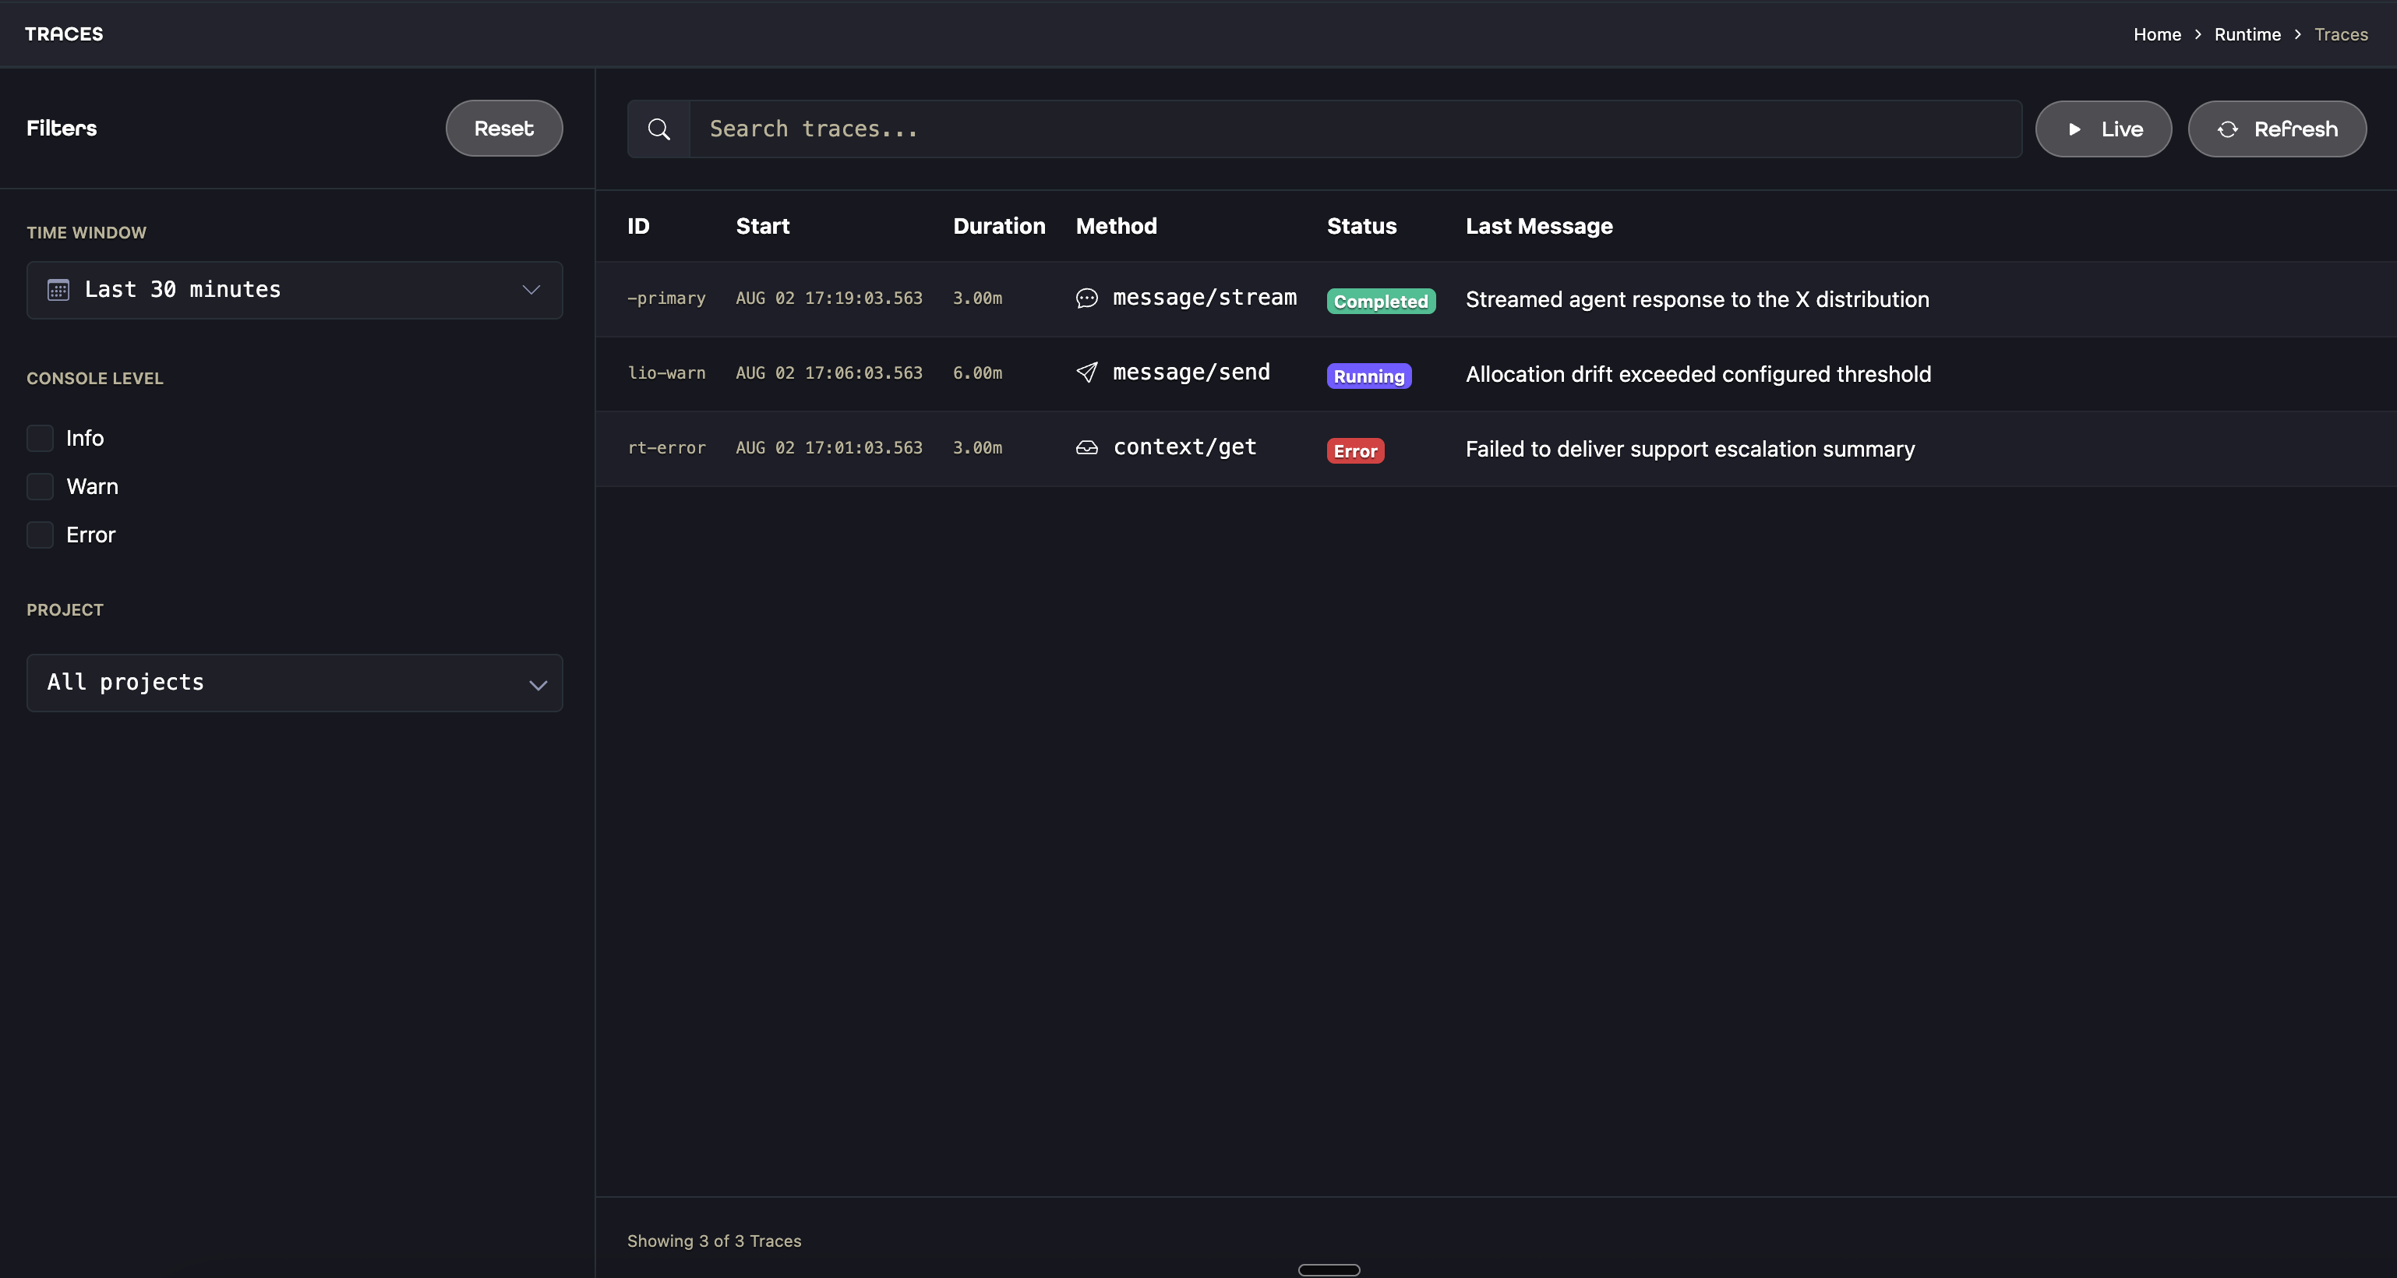
Task: Select the message/stream method text
Action: coord(1204,298)
